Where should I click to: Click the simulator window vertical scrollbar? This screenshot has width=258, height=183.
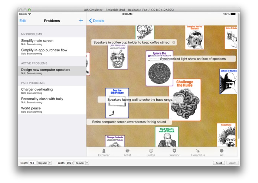pyautogui.click(x=239, y=76)
